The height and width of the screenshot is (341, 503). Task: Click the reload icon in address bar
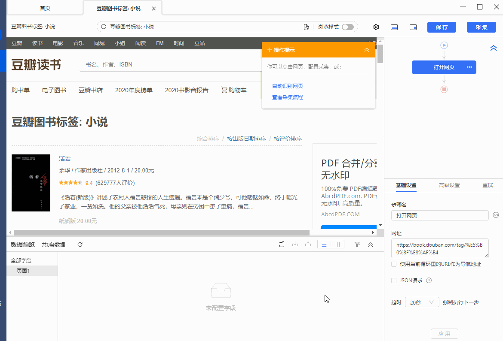pyautogui.click(x=104, y=27)
